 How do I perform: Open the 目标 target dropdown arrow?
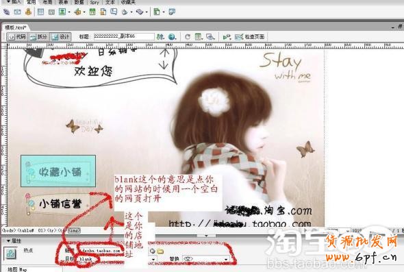153,259
